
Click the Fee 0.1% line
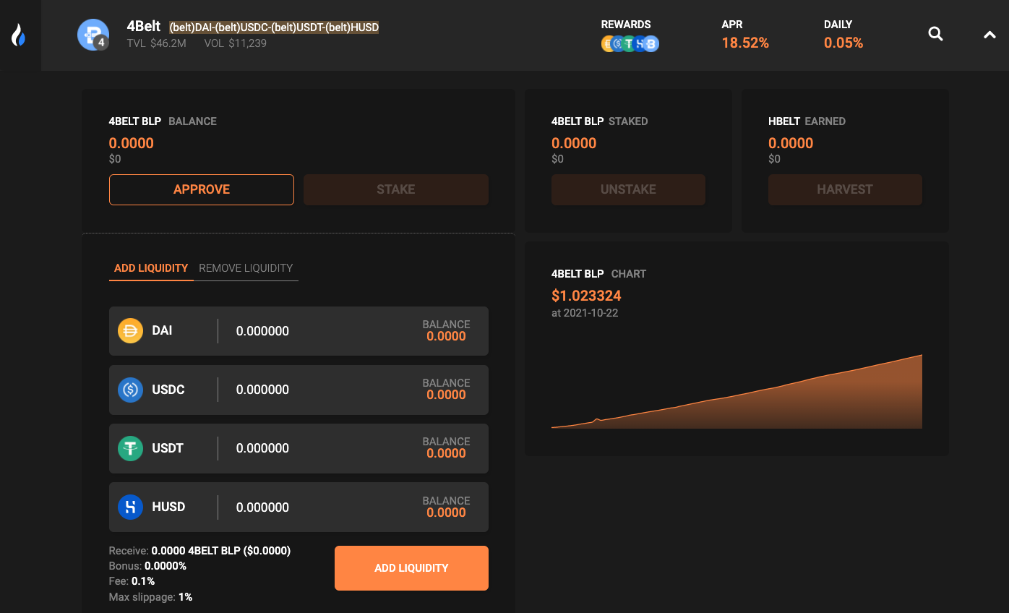pyautogui.click(x=132, y=581)
